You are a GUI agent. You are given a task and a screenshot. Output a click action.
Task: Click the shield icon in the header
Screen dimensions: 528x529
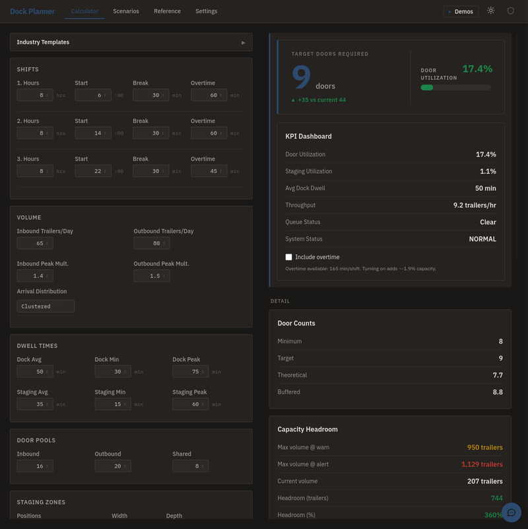click(x=510, y=11)
